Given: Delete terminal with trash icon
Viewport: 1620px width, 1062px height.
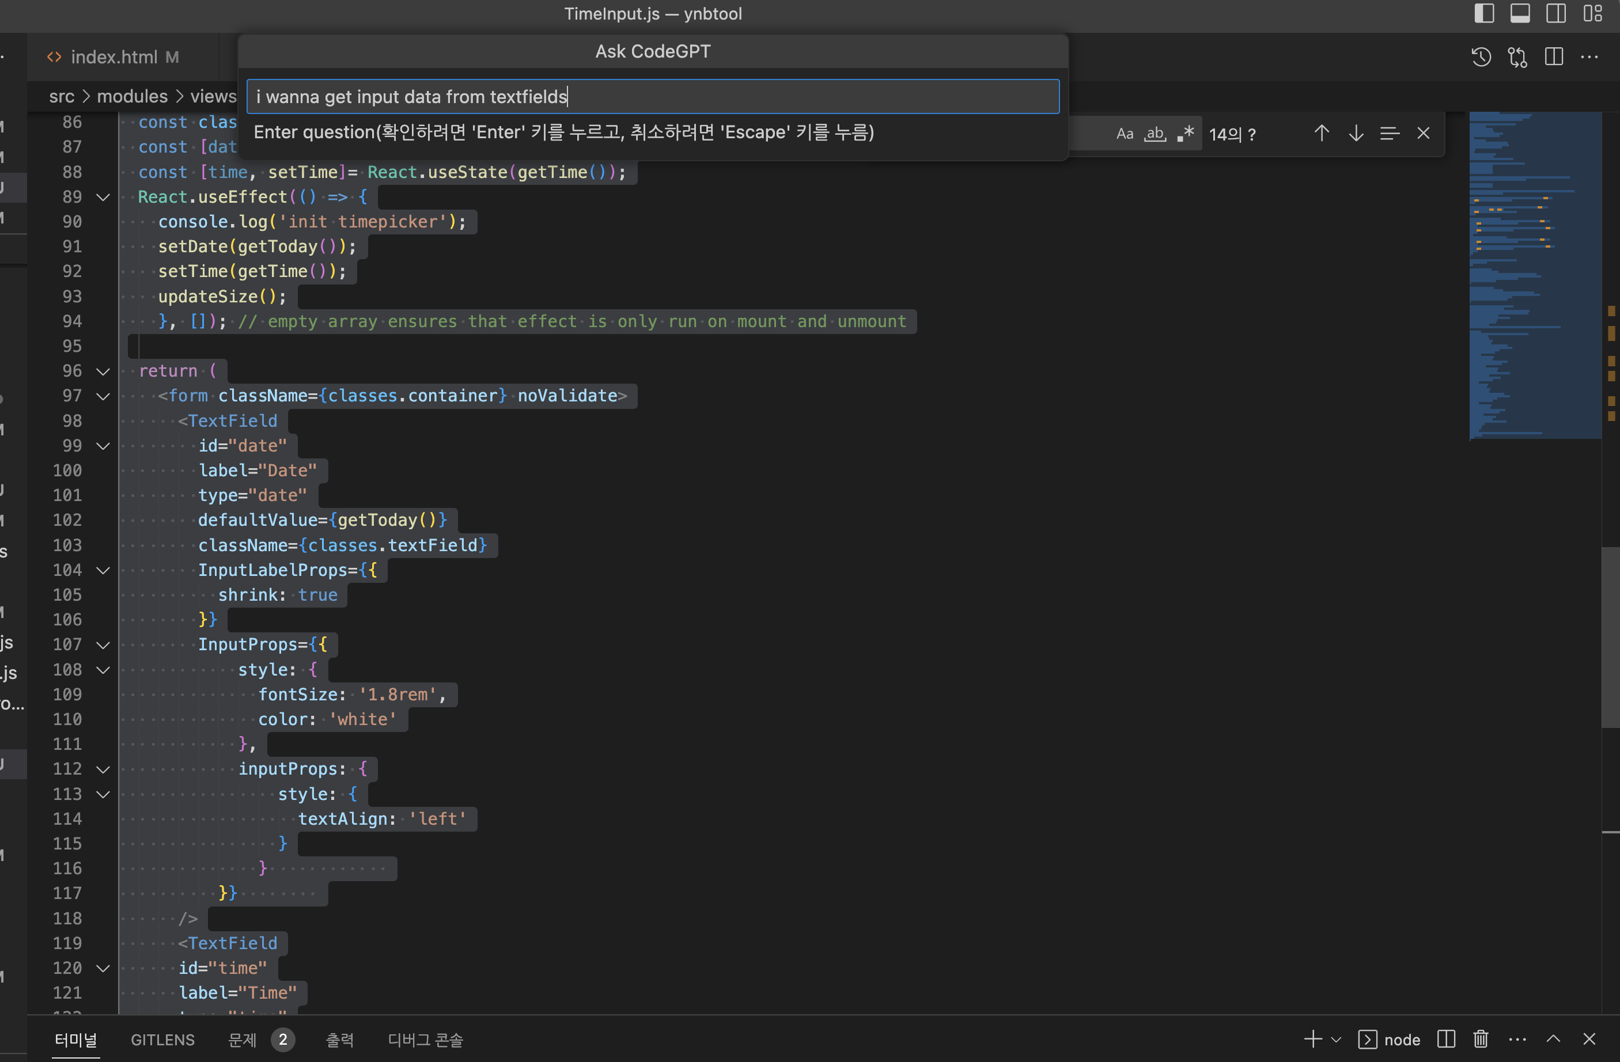Looking at the screenshot, I should [x=1481, y=1039].
